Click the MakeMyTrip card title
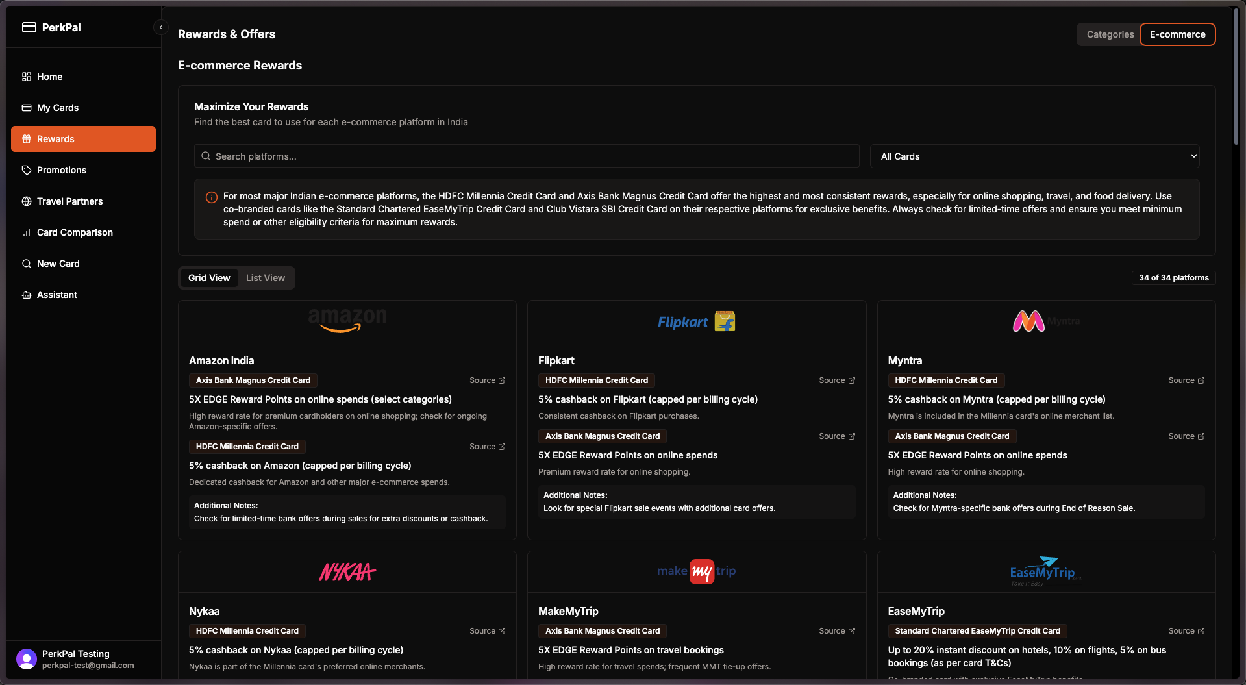Image resolution: width=1246 pixels, height=685 pixels. coord(568,611)
